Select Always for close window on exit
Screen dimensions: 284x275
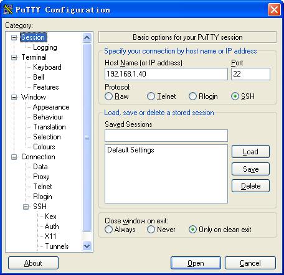[x=108, y=230]
